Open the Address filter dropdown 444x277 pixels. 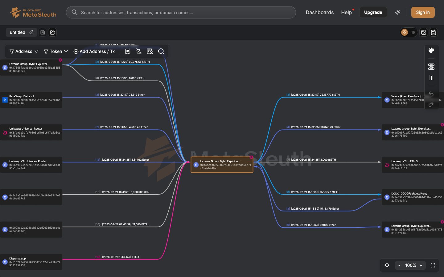(24, 51)
